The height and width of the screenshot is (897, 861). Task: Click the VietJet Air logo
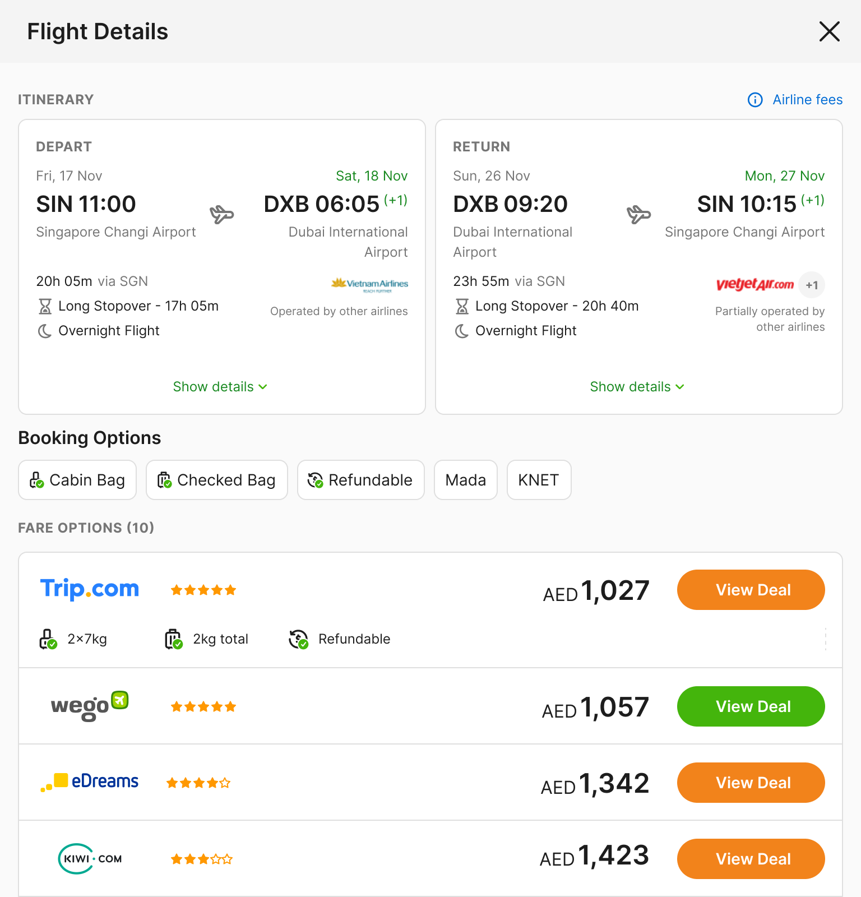754,285
